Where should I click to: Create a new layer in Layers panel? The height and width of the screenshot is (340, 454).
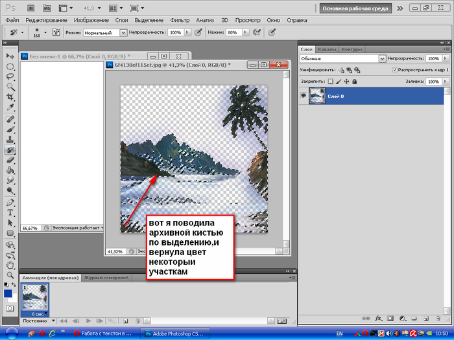[426, 319]
